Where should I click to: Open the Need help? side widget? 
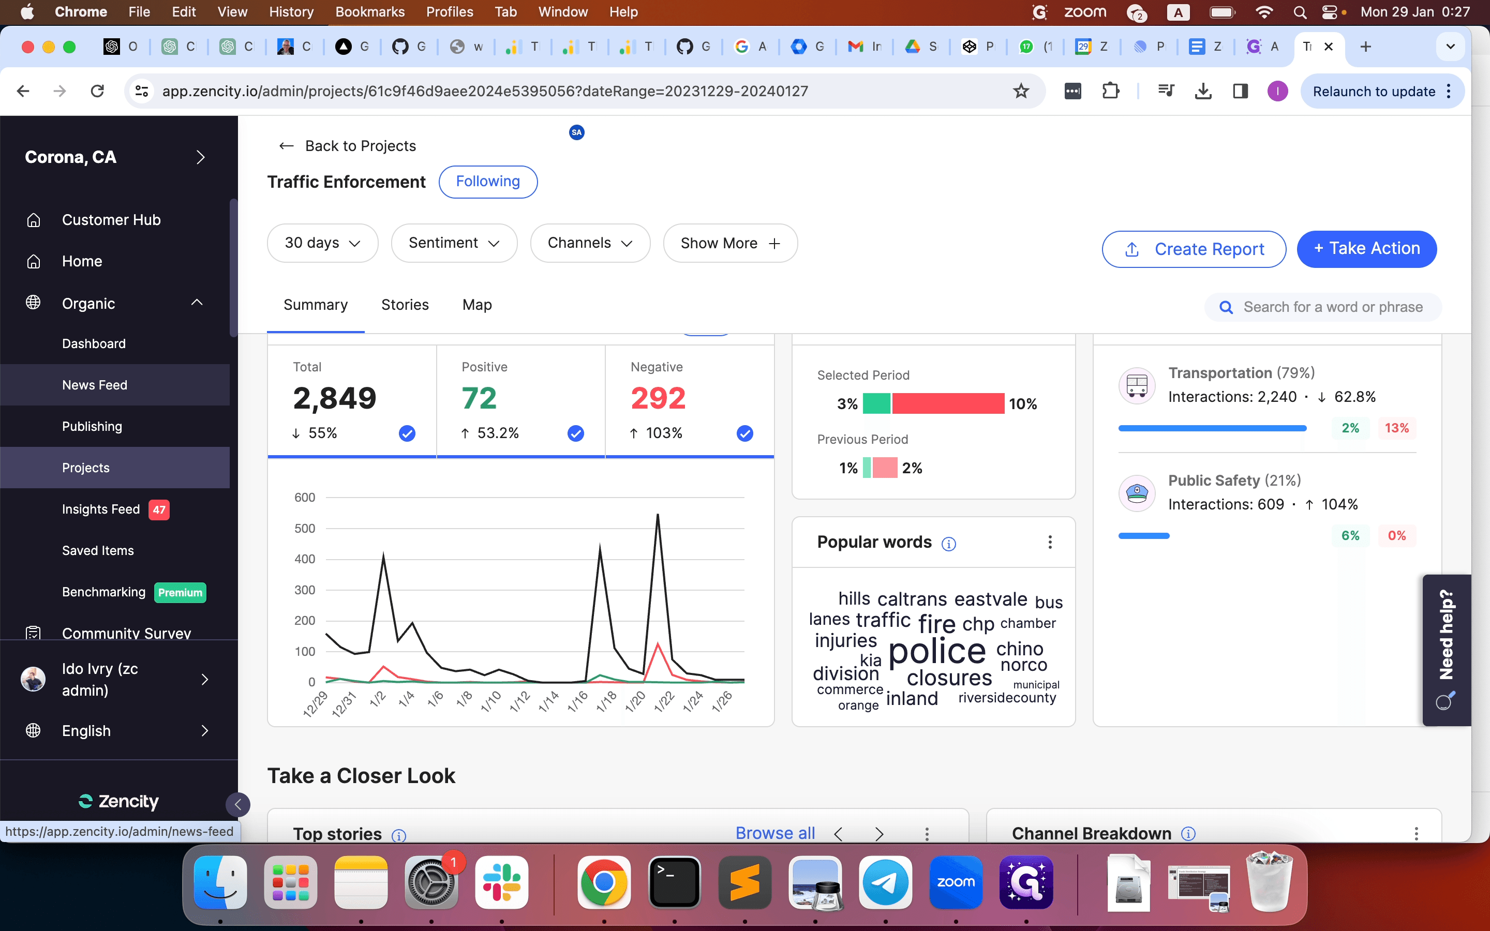pyautogui.click(x=1447, y=650)
